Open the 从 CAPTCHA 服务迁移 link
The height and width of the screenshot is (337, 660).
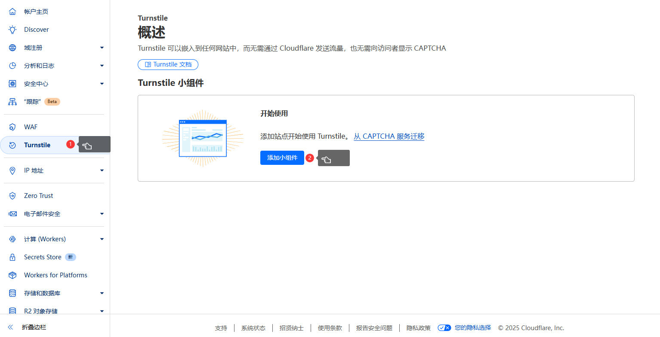click(389, 137)
